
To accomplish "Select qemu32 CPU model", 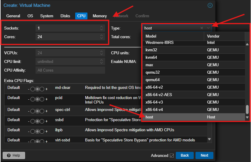I will (x=194, y=72).
